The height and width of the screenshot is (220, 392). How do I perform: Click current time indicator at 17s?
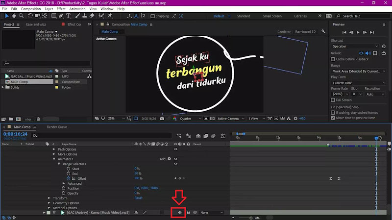coord(376,138)
